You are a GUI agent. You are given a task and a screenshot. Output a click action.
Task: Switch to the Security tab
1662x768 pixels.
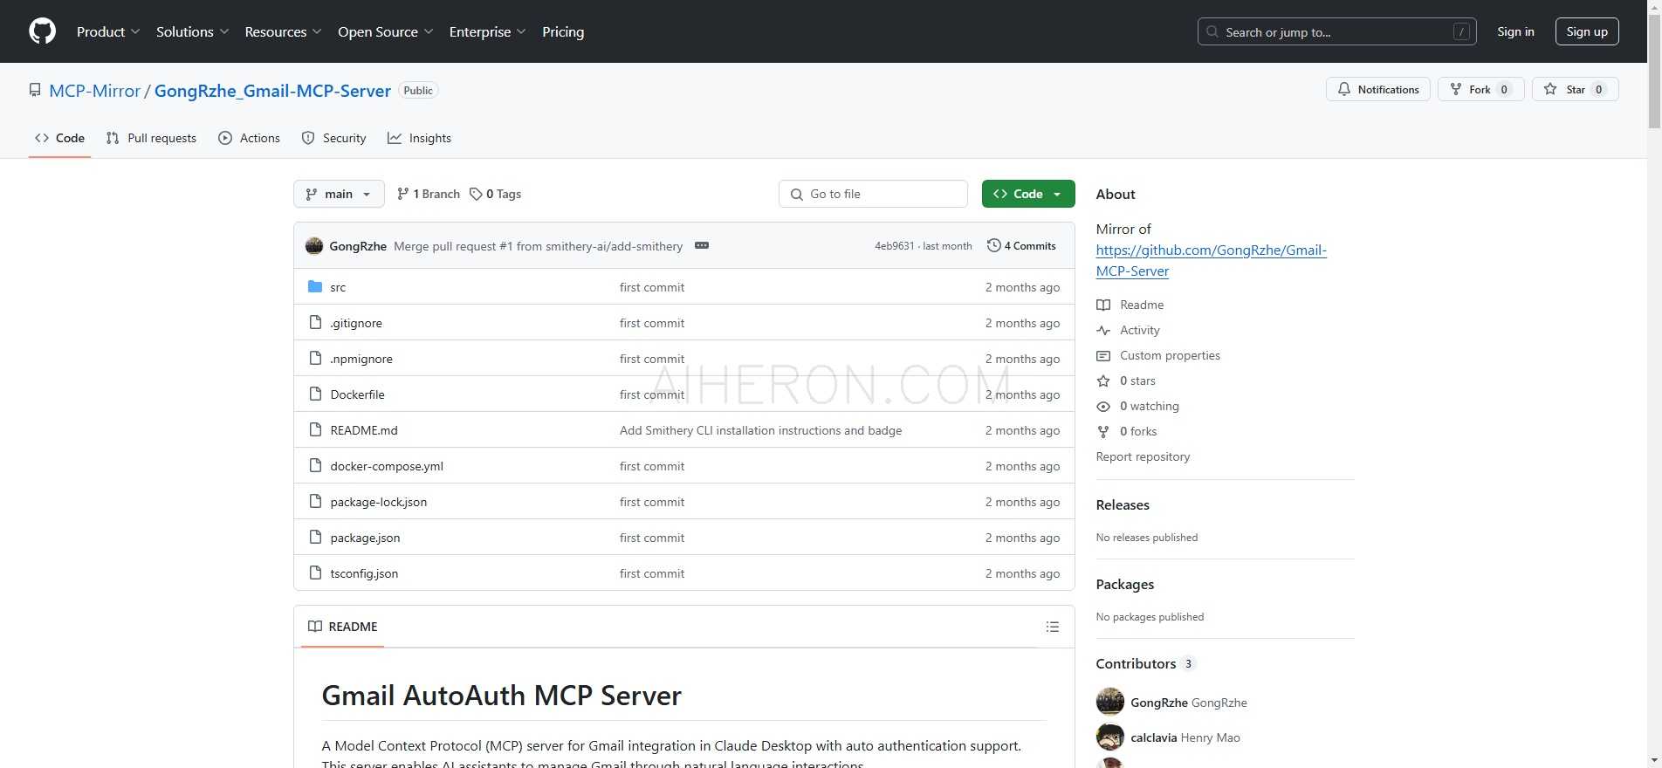tap(333, 138)
